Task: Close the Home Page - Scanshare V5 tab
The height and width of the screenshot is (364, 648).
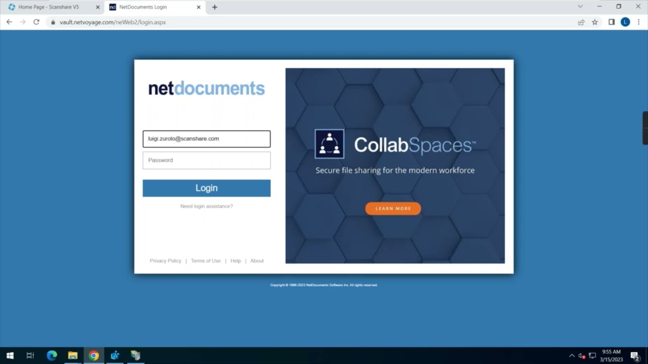Action: point(98,7)
